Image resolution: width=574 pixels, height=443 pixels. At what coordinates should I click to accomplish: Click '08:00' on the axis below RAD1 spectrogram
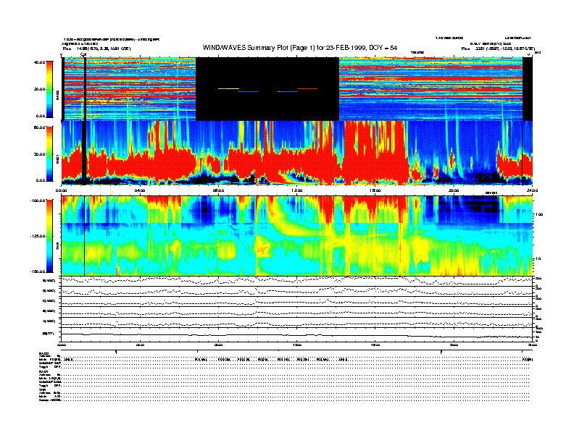click(x=218, y=190)
